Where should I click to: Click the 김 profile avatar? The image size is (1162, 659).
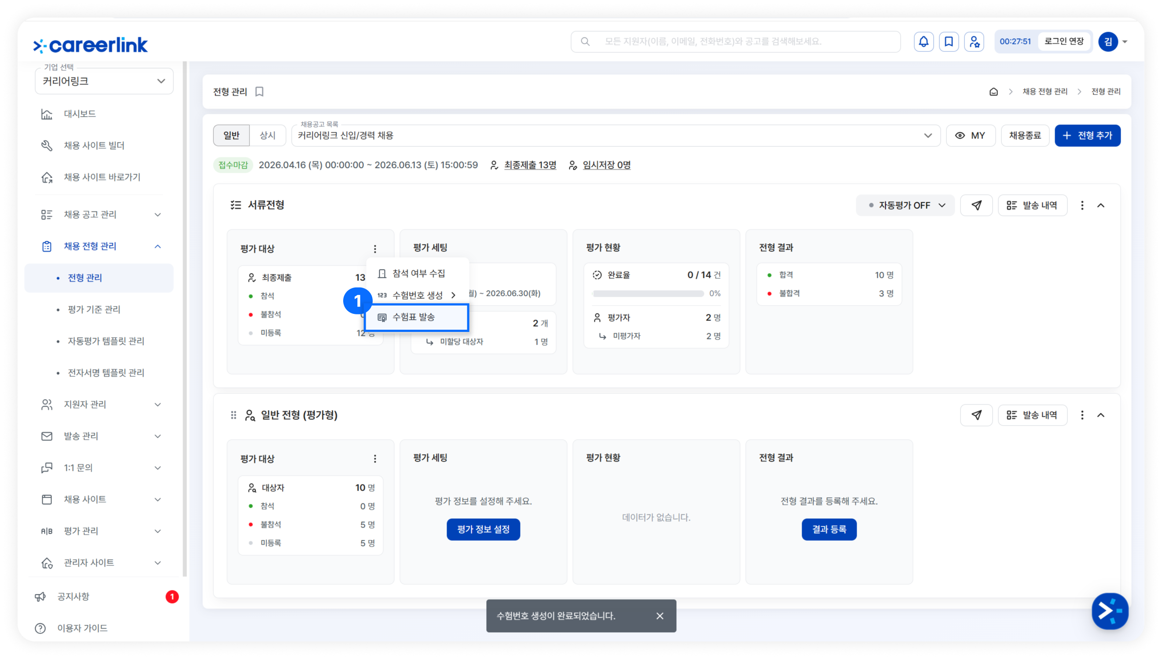(x=1107, y=42)
